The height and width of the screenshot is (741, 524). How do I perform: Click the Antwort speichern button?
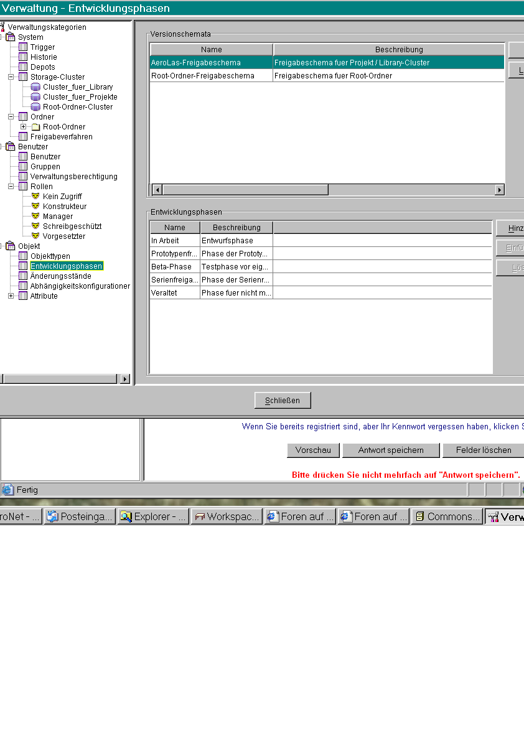(391, 450)
